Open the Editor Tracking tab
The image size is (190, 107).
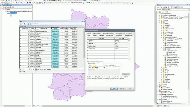point(97,34)
